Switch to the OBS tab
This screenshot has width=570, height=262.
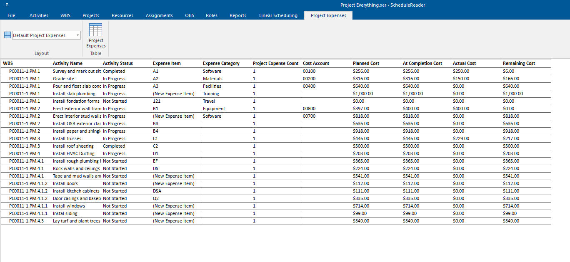point(190,15)
